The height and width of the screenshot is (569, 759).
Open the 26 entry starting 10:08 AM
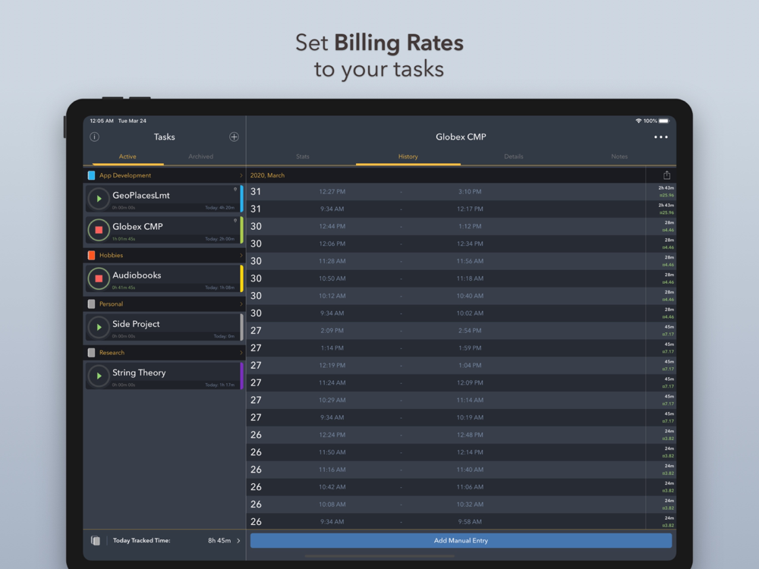click(461, 505)
